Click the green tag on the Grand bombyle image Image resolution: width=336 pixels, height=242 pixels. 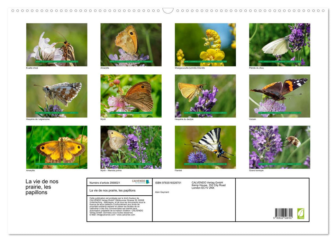tap(279, 164)
